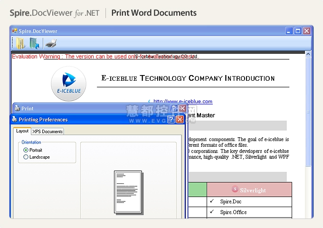Screen dimensions: 323x228
Task: Click the page layout preview thumbnail
Action: tap(129, 192)
